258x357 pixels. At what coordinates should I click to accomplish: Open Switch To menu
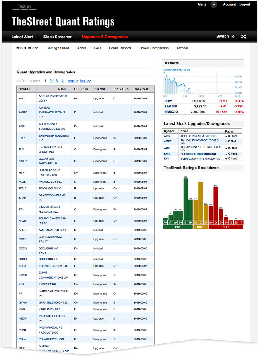coord(225,37)
